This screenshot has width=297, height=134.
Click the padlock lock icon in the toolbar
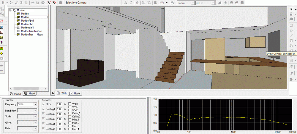[172, 3]
